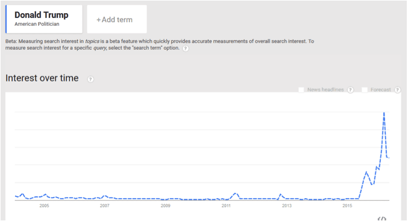Click embed code icon below chart
The width and height of the screenshot is (408, 221).
[x=381, y=219]
